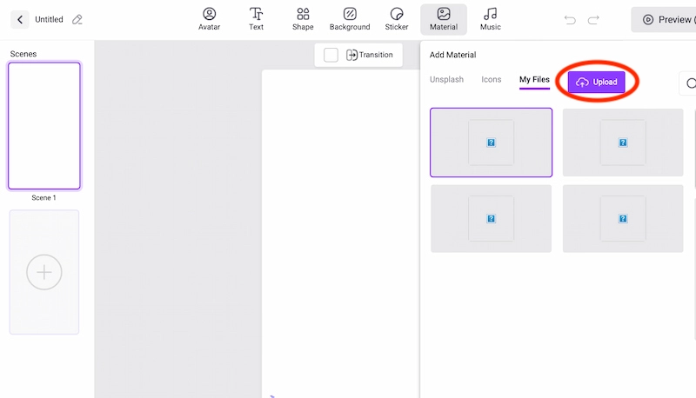Switch to the Icons tab
696x398 pixels.
[492, 80]
